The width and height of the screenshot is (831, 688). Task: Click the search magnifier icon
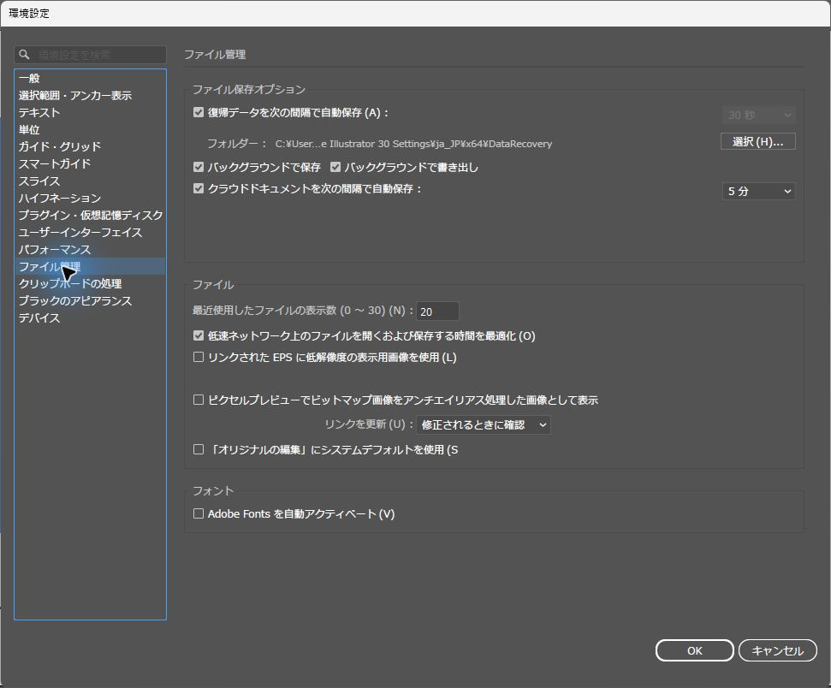[x=24, y=55]
